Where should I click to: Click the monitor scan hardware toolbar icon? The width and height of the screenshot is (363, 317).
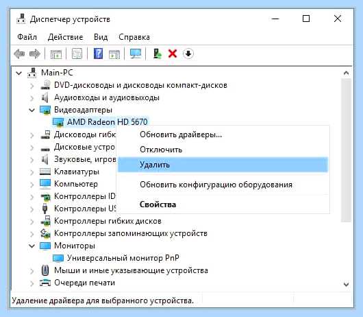(x=136, y=54)
